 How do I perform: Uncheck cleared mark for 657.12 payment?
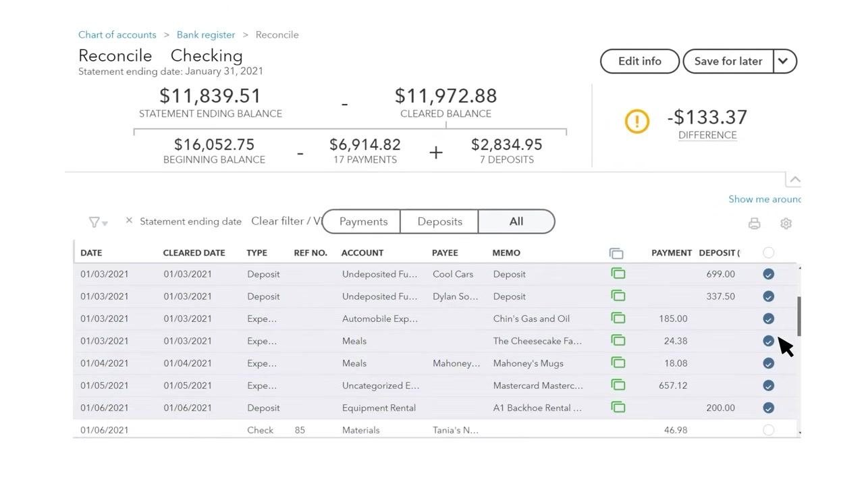tap(768, 385)
